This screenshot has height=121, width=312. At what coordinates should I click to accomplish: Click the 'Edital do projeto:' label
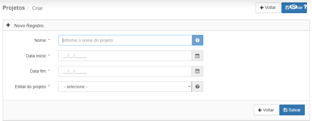pos(31,87)
